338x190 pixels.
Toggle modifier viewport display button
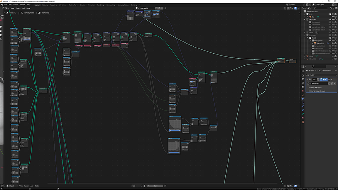coord(324,79)
